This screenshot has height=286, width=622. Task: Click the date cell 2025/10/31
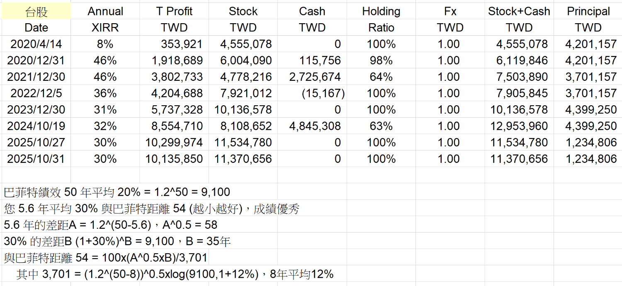click(x=36, y=159)
